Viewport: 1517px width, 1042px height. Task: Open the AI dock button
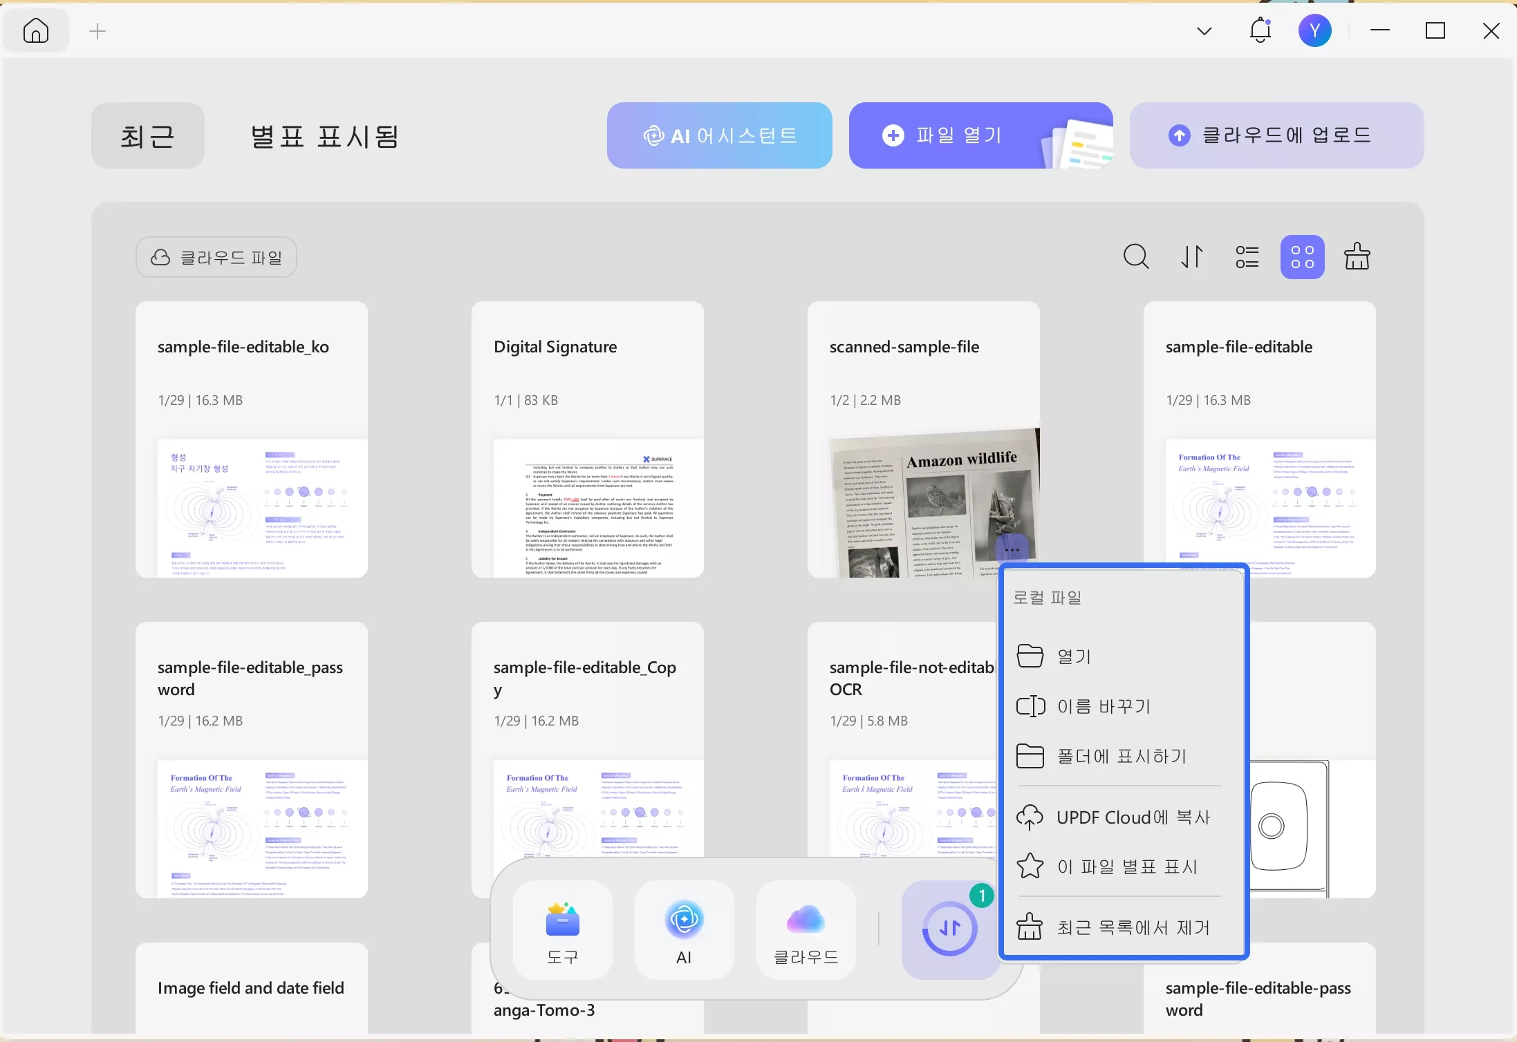[685, 930]
